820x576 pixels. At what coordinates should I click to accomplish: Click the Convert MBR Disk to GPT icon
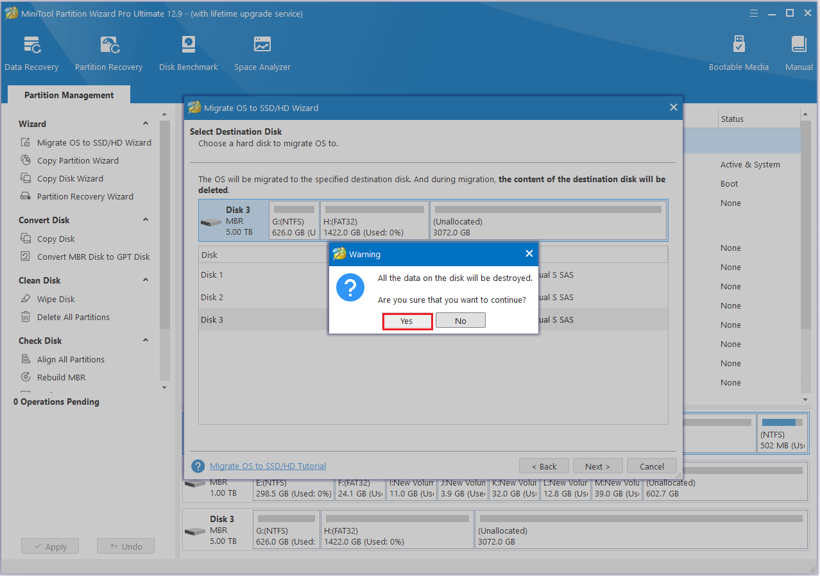click(26, 257)
